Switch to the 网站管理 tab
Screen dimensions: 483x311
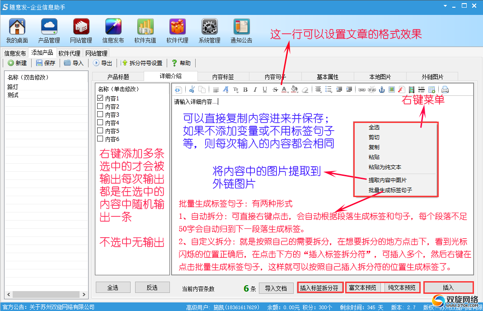click(x=96, y=53)
